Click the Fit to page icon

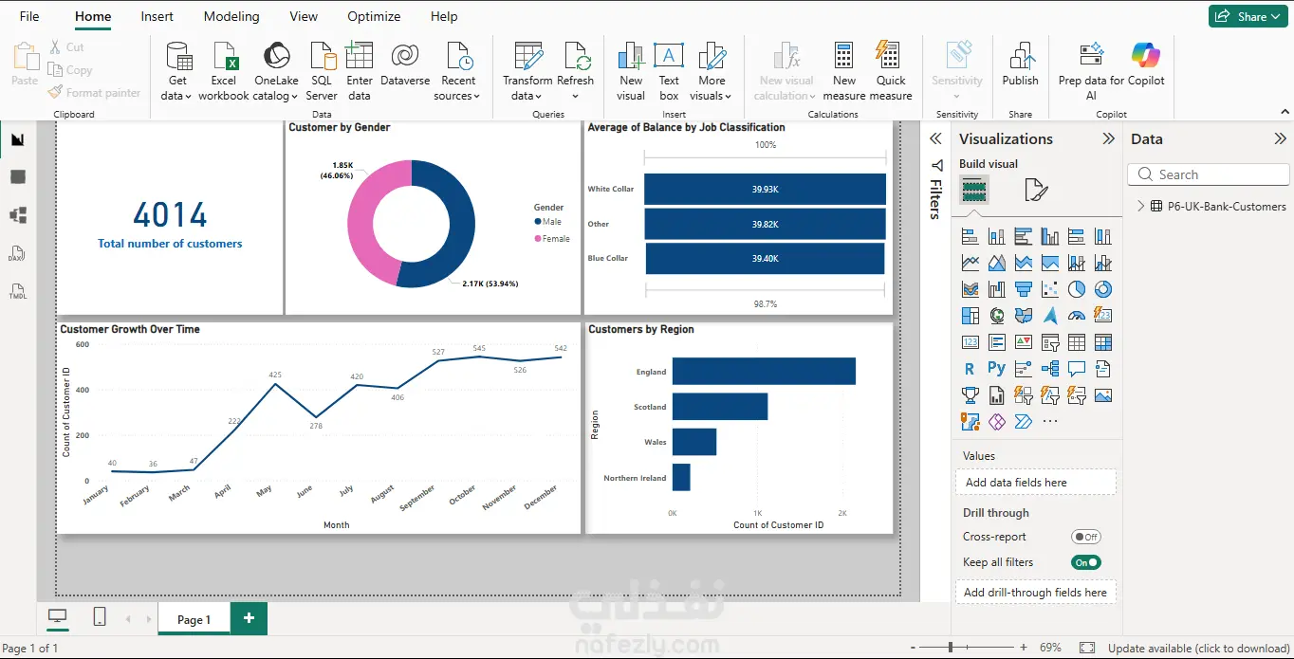pyautogui.click(x=1087, y=648)
